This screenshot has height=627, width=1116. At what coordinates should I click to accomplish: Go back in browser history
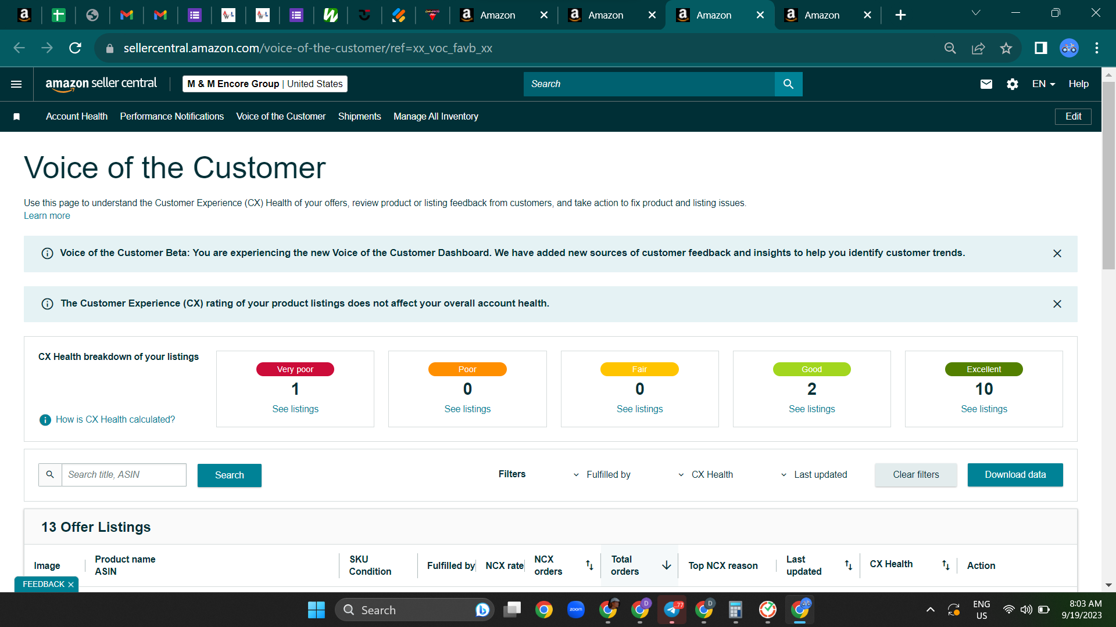coord(19,48)
